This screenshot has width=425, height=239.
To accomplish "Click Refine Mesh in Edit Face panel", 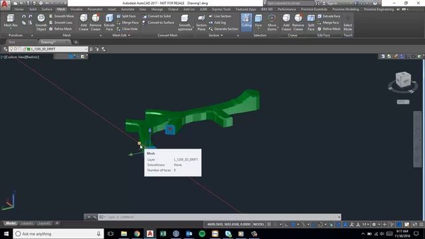I will (x=329, y=29).
